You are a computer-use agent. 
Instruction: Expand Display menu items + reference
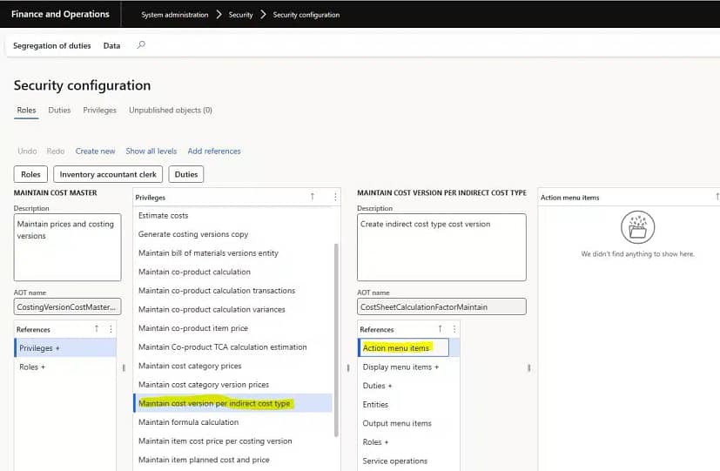click(408, 367)
